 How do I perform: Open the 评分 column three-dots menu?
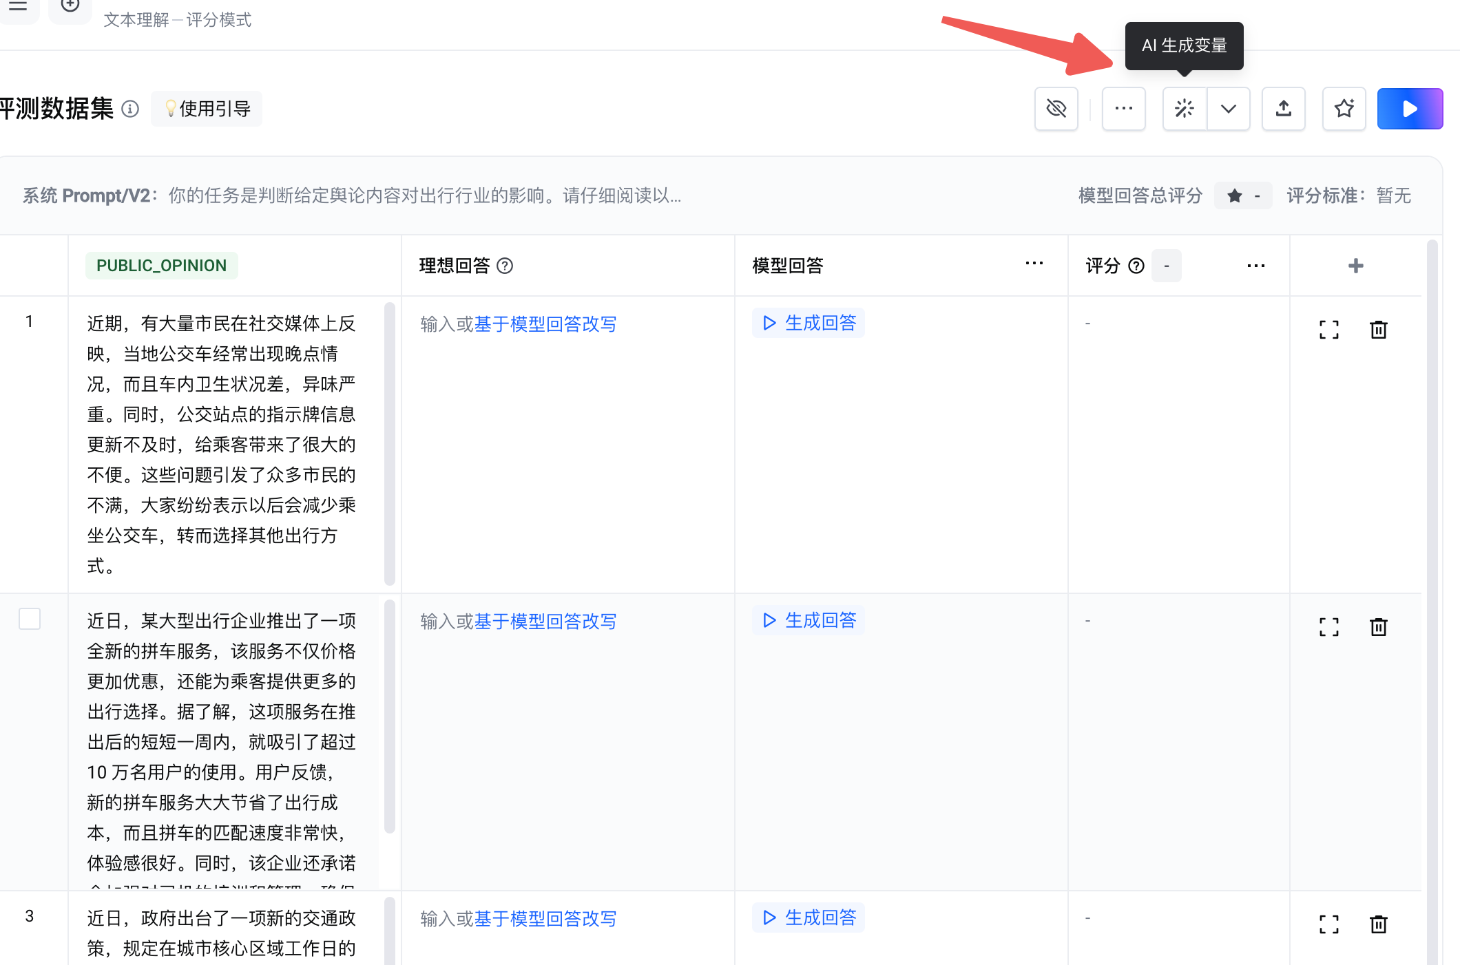point(1255,266)
